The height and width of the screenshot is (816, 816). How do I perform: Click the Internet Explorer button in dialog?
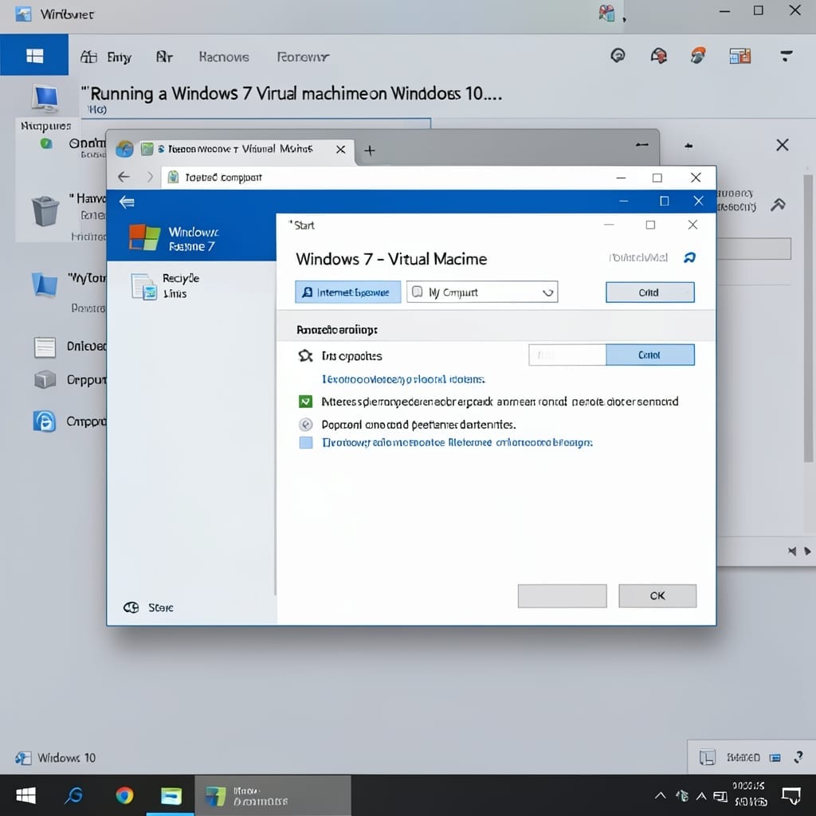click(x=347, y=292)
